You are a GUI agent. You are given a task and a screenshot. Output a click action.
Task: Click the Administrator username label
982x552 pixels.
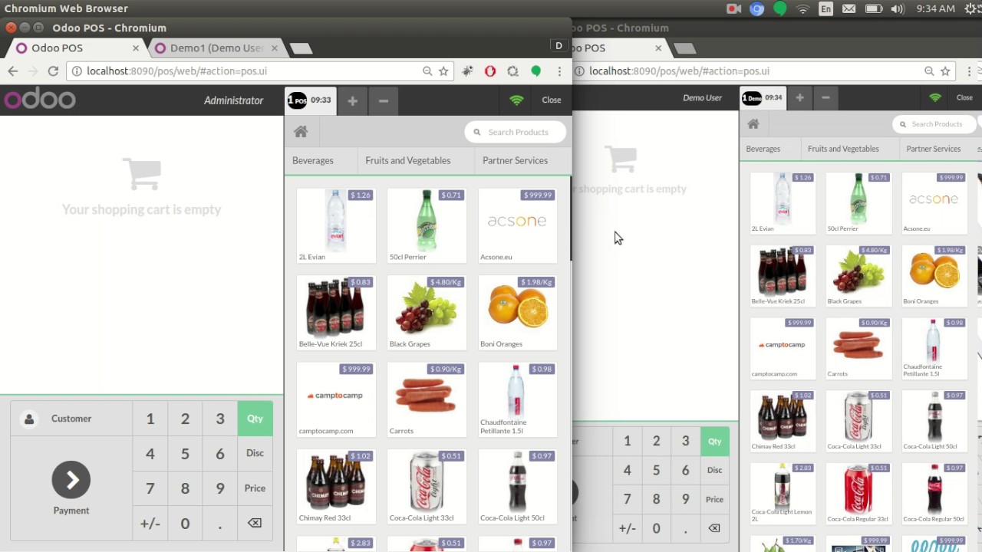(x=233, y=100)
